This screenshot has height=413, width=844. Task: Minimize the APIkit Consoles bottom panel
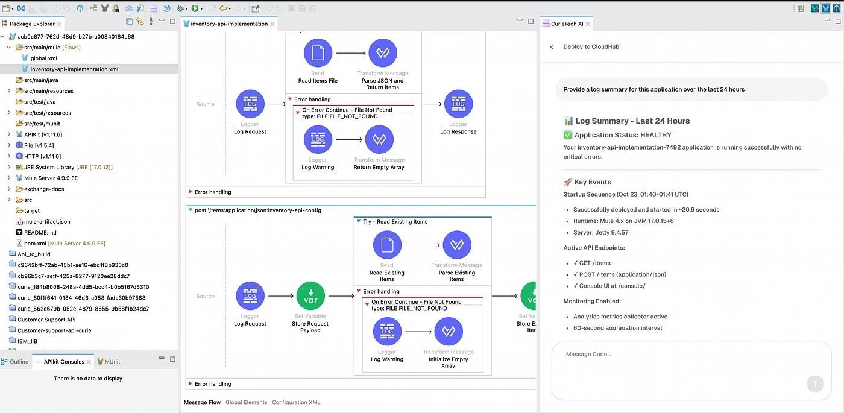click(x=161, y=359)
